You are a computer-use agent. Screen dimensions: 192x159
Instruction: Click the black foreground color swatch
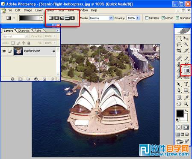(x=180, y=114)
